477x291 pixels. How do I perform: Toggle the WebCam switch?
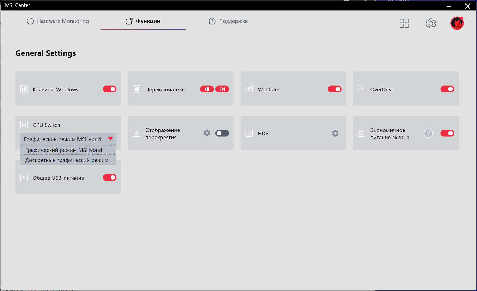[x=335, y=89]
